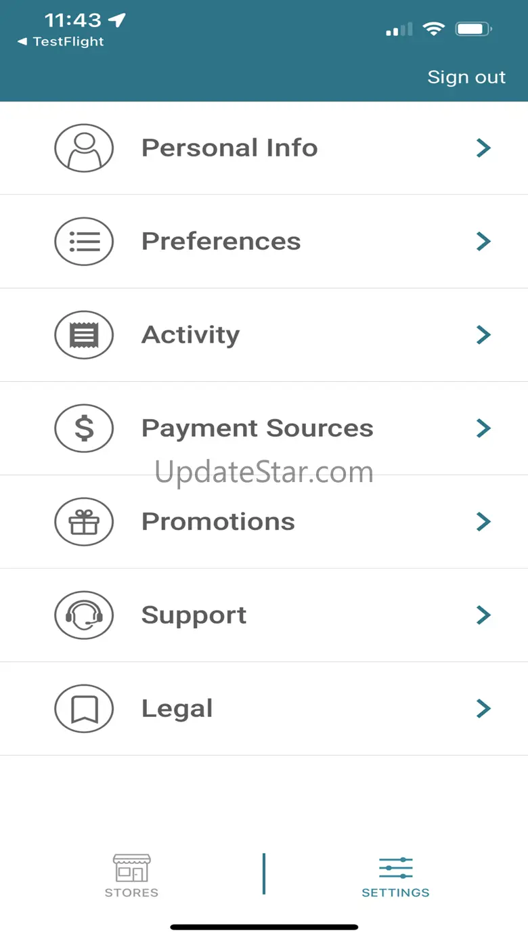The height and width of the screenshot is (939, 528).
Task: Tap the Personal Info person icon
Action: point(84,148)
